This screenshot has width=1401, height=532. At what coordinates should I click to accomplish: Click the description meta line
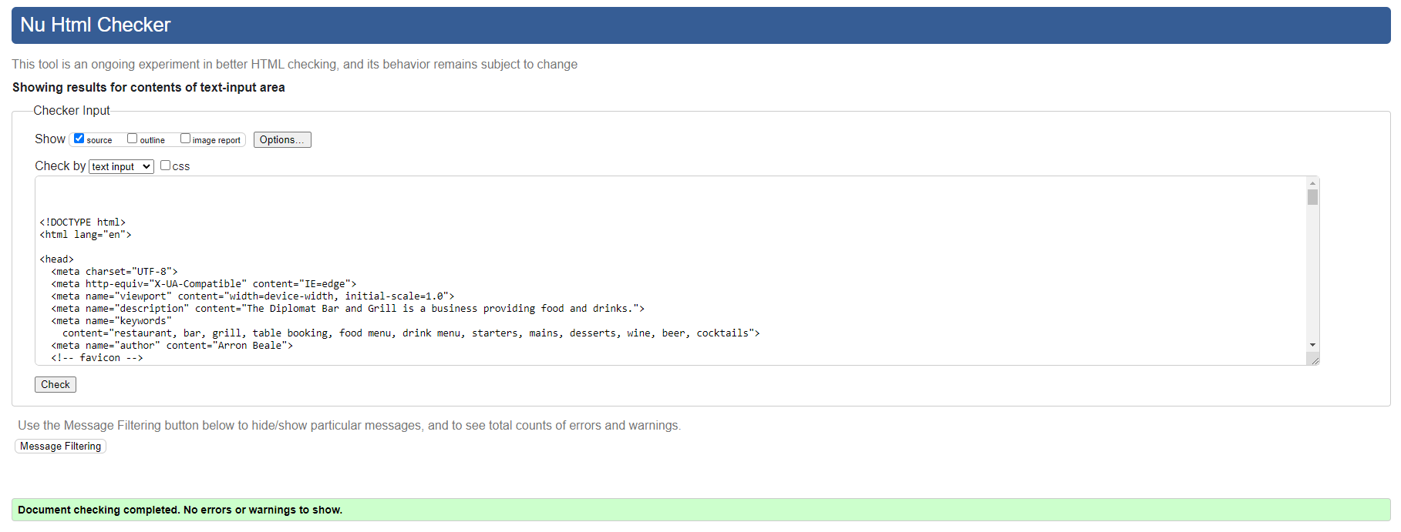[348, 309]
